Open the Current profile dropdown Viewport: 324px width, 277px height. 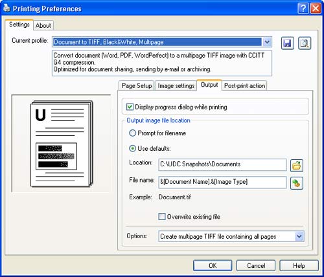tap(267, 42)
